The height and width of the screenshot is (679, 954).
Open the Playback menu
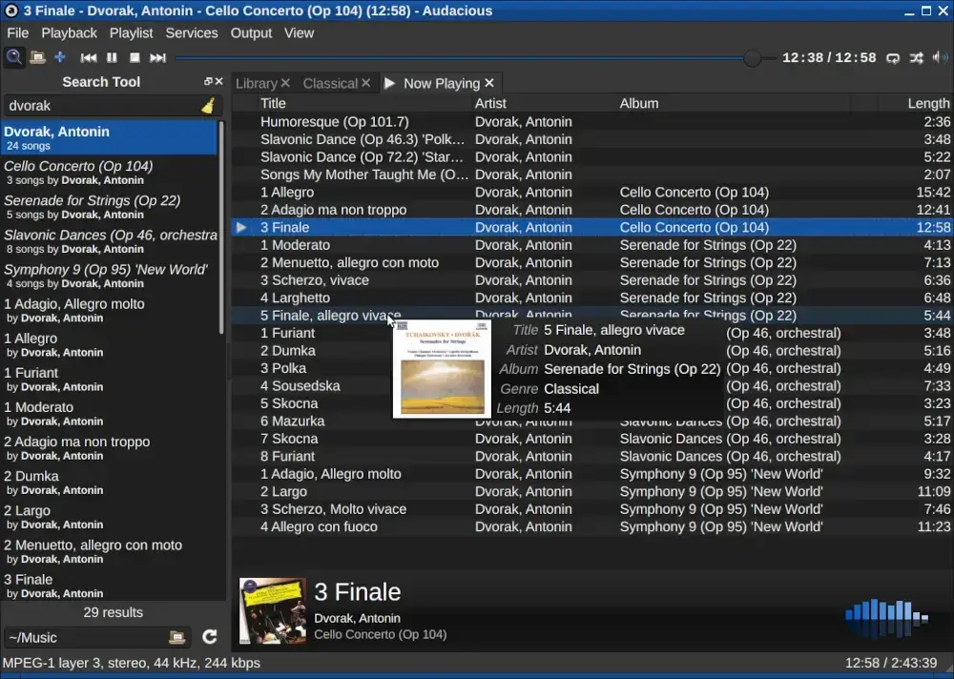(x=69, y=32)
